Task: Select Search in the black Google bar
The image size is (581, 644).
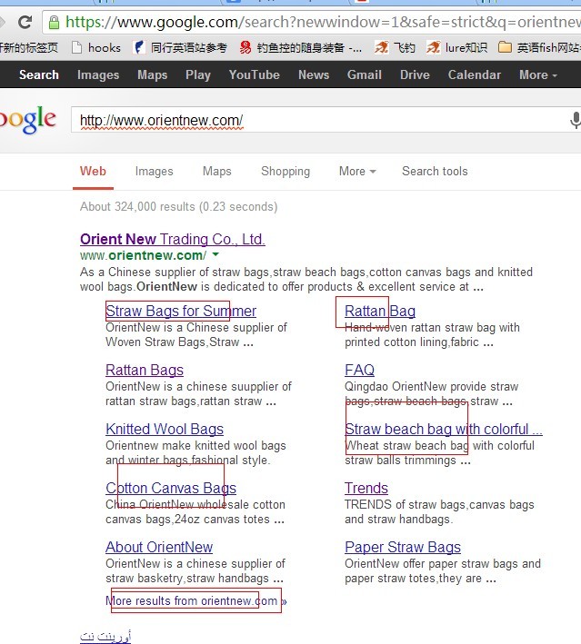Action: coord(39,74)
